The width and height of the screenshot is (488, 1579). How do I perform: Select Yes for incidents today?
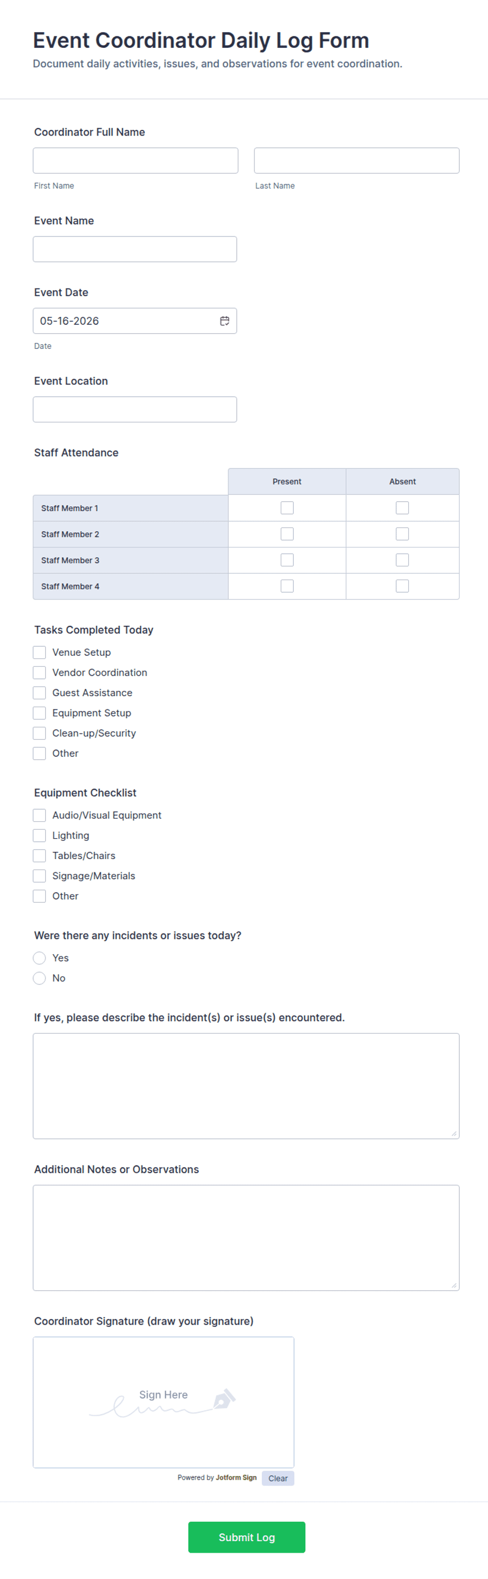(x=39, y=958)
